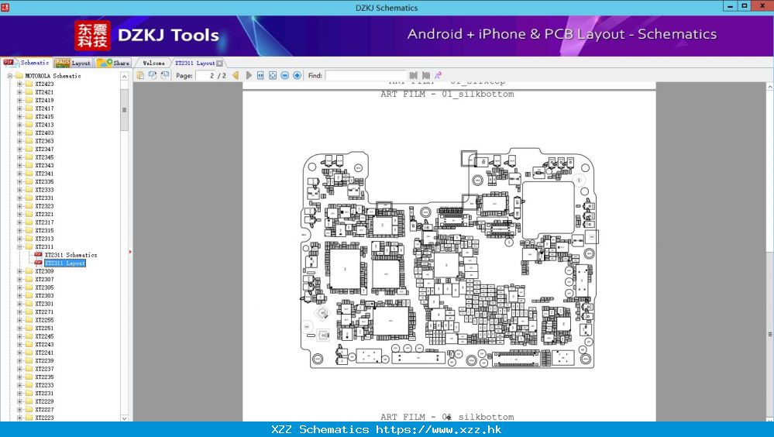The image size is (774, 437).
Task: Click the fit page icon
Action: [x=273, y=76]
